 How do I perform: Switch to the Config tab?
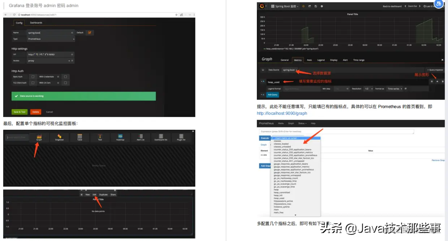point(19,23)
